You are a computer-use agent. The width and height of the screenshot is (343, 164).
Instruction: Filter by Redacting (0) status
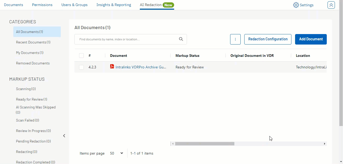click(26, 152)
